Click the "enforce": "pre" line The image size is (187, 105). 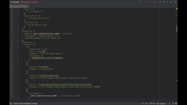[x=38, y=49]
